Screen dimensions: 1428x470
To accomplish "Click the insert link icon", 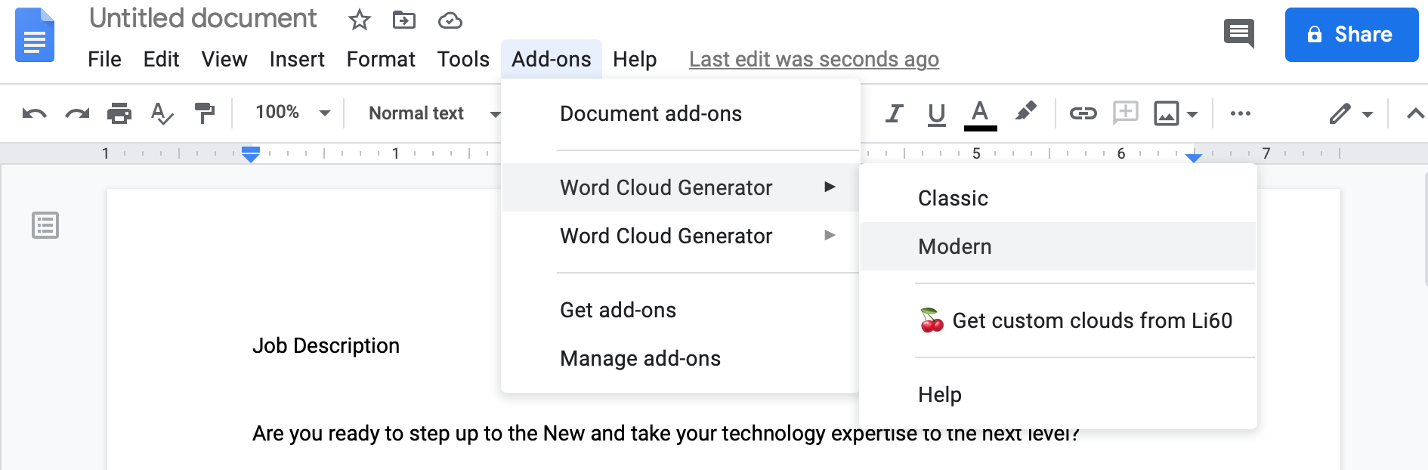I will pyautogui.click(x=1083, y=114).
